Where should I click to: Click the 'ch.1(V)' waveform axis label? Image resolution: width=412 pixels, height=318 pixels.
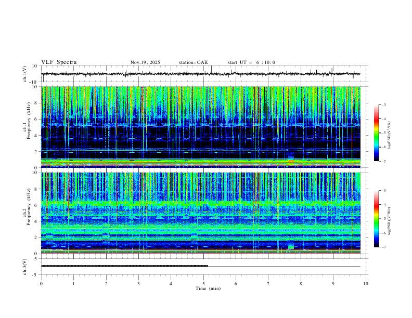click(x=25, y=74)
